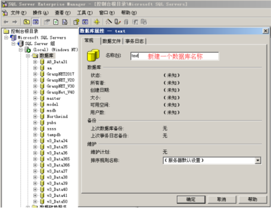Expand the v3_Data34 database node
271x208 pixels.
tap(35, 141)
